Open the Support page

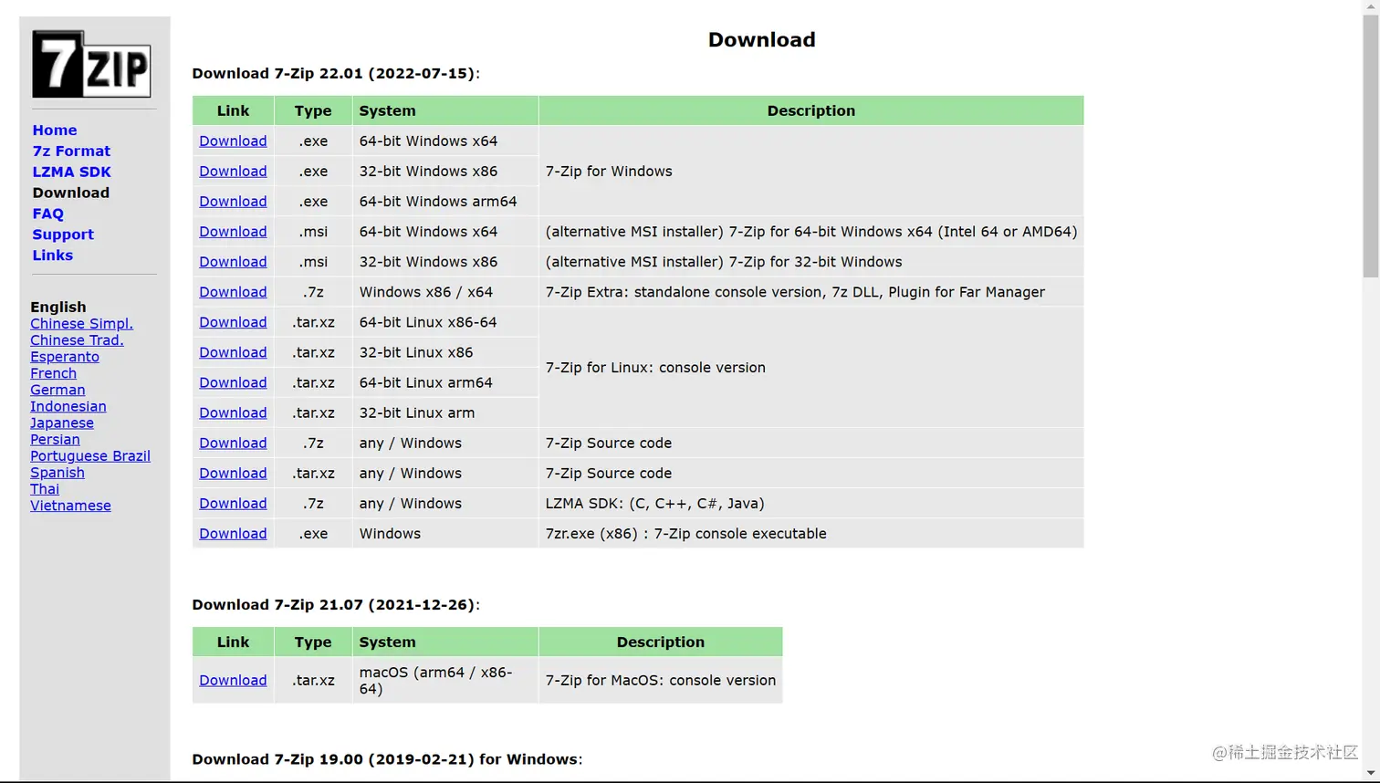(x=63, y=235)
